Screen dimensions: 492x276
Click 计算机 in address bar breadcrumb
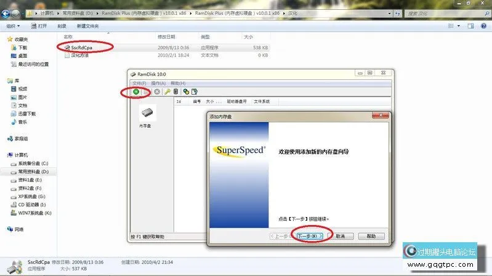[47, 13]
